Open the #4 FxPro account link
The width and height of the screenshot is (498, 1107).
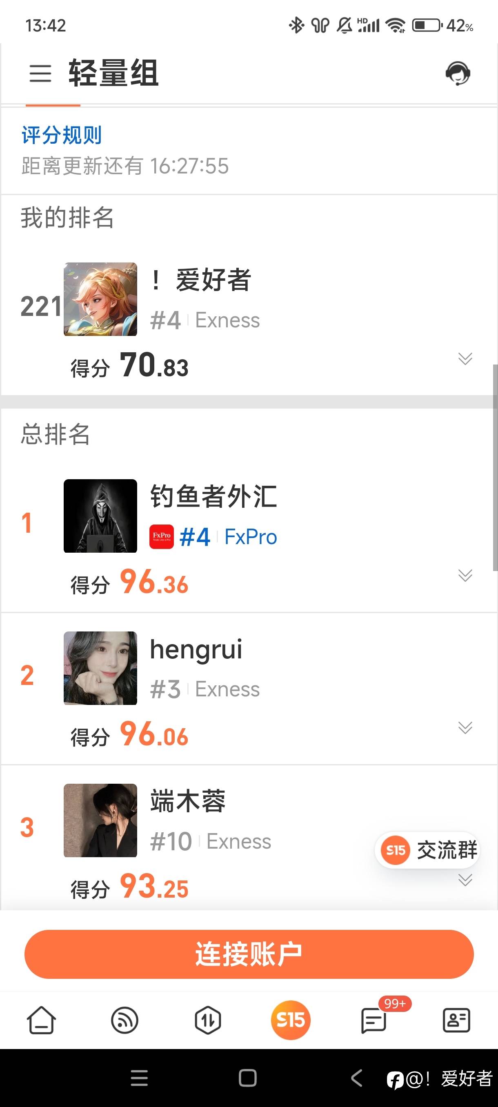point(228,537)
